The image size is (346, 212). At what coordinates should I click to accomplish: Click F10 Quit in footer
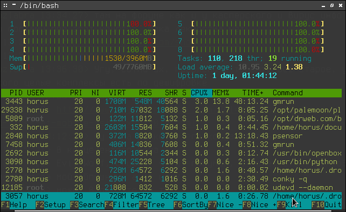point(327,204)
